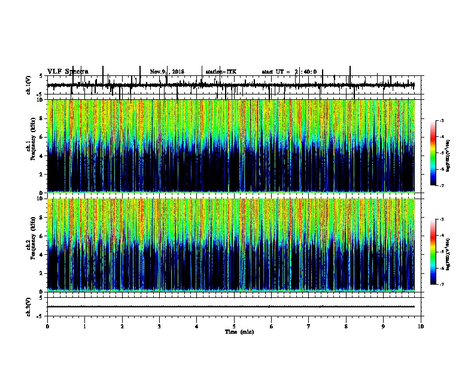474x366 pixels.
Task: Click the 'station=ITK' label
Action: click(221, 72)
